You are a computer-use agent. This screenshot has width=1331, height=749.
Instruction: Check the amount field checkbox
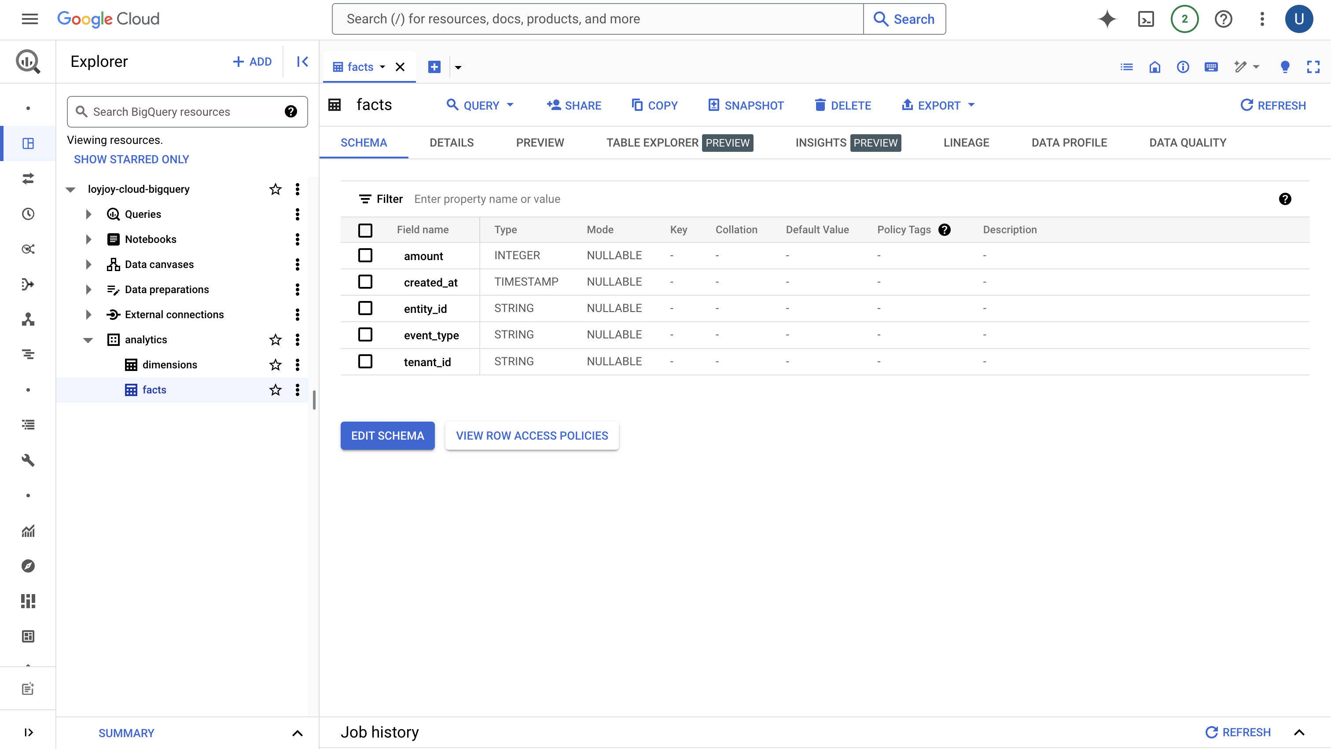click(x=365, y=256)
